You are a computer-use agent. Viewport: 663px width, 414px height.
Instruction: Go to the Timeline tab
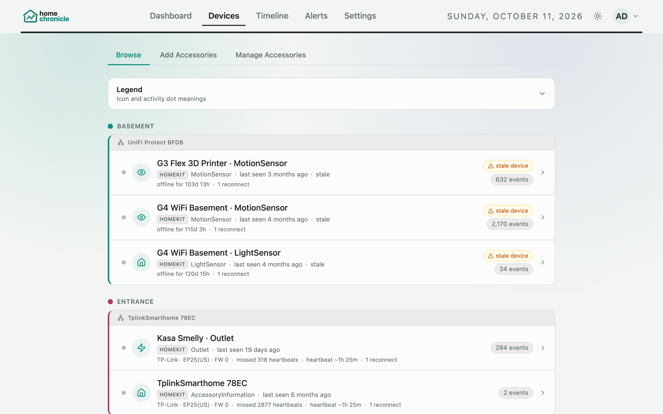tap(272, 16)
